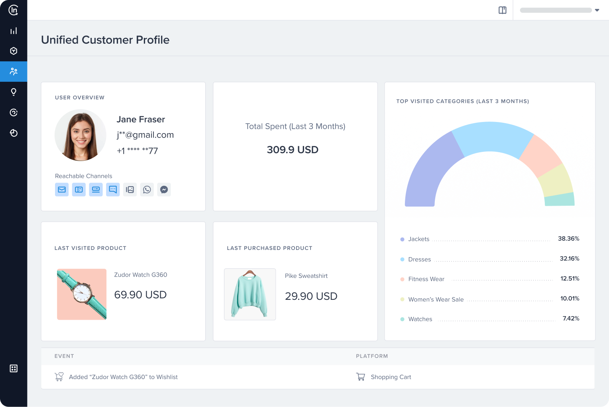Toggle the content cards channel icon
The width and height of the screenshot is (609, 407).
(x=79, y=189)
